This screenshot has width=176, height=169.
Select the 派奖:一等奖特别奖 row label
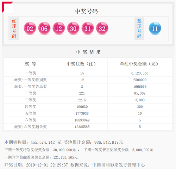tap(31, 80)
